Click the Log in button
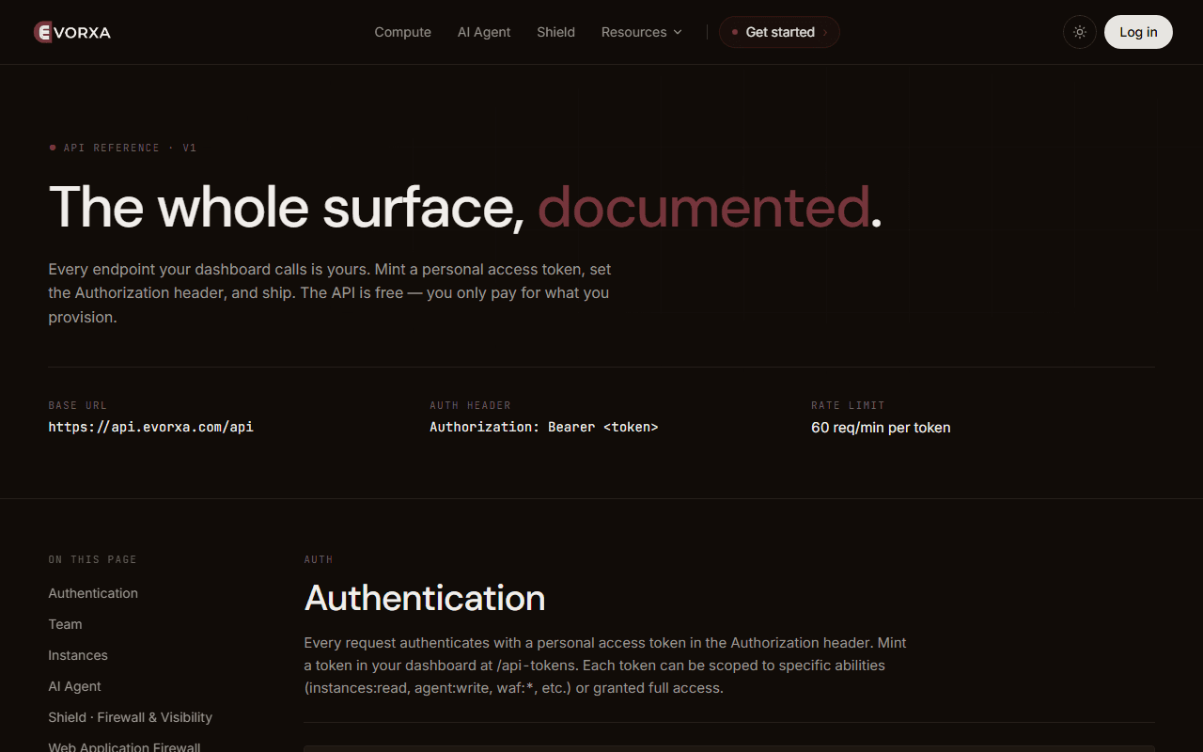 1138,32
